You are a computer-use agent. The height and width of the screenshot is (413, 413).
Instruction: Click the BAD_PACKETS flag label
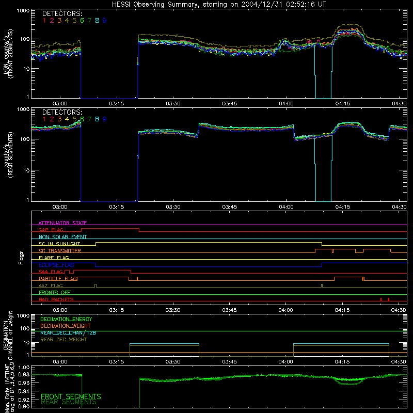click(x=56, y=299)
